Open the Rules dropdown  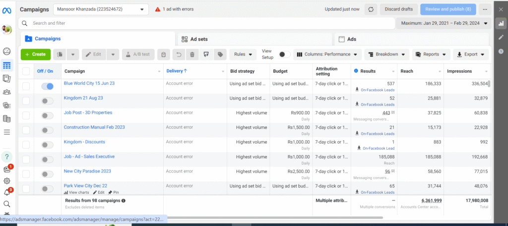point(243,55)
